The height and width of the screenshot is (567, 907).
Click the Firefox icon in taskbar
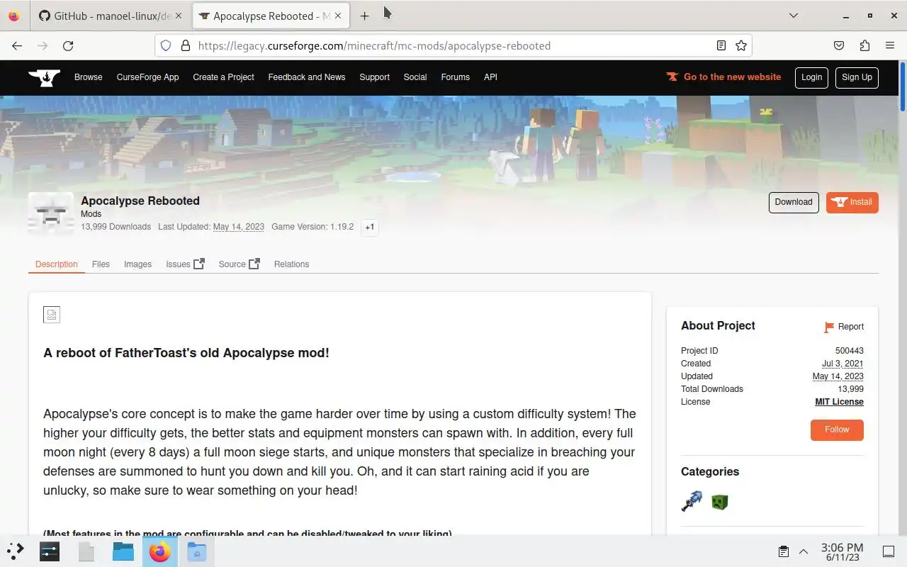(160, 551)
